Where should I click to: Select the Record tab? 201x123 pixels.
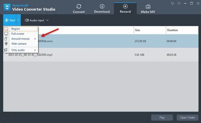click(x=125, y=9)
